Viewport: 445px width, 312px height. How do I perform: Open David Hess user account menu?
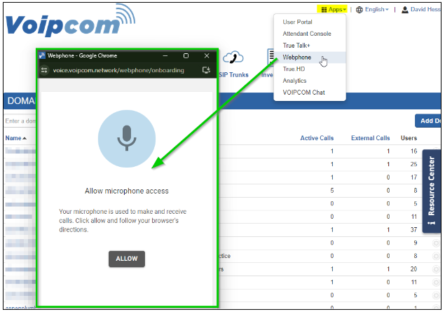421,9
